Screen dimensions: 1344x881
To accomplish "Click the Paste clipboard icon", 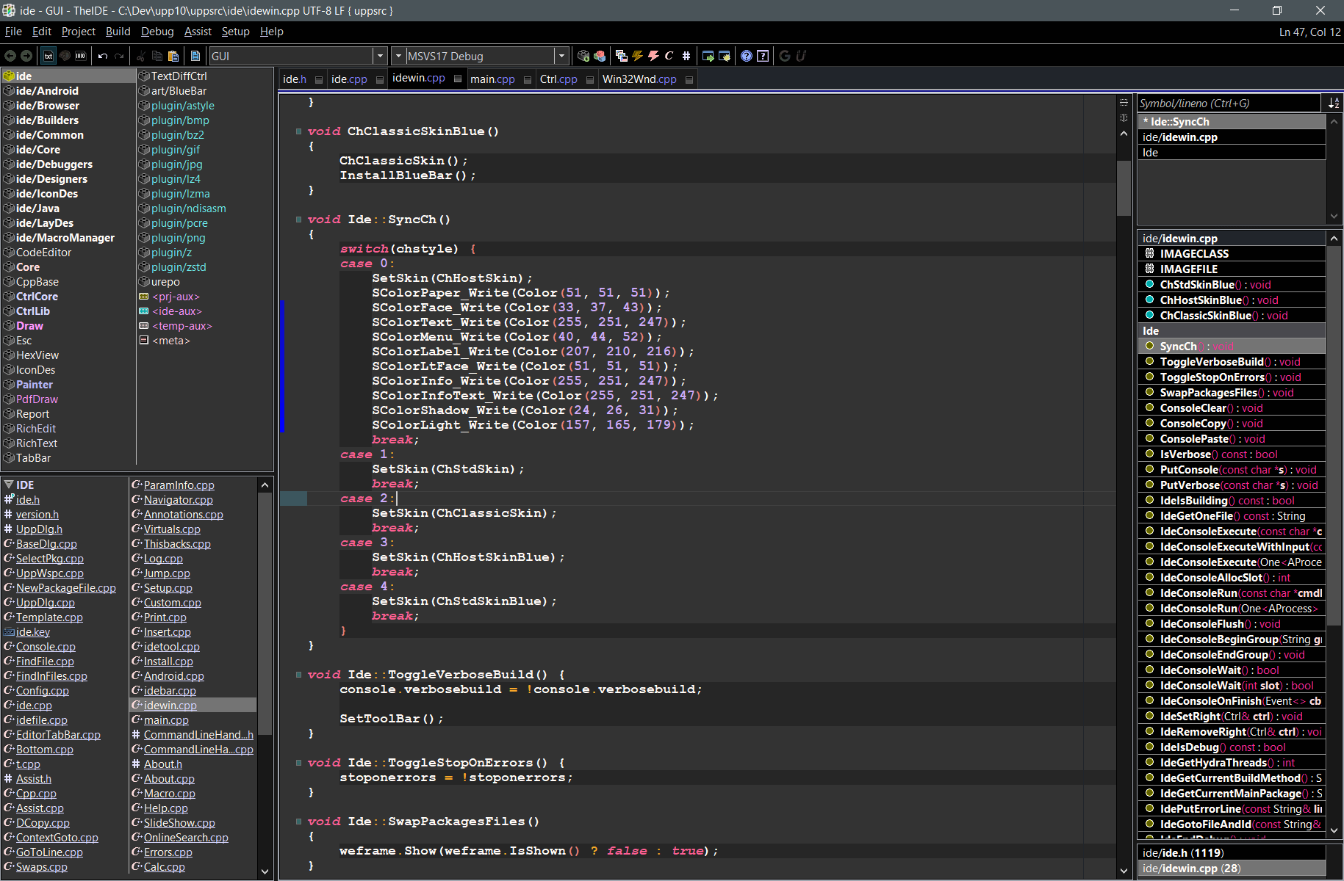I will [x=173, y=56].
